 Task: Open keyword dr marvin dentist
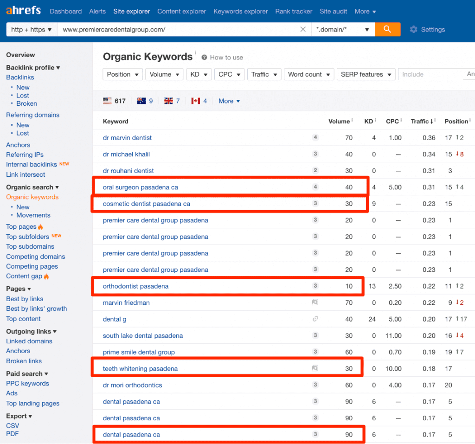[x=127, y=138]
